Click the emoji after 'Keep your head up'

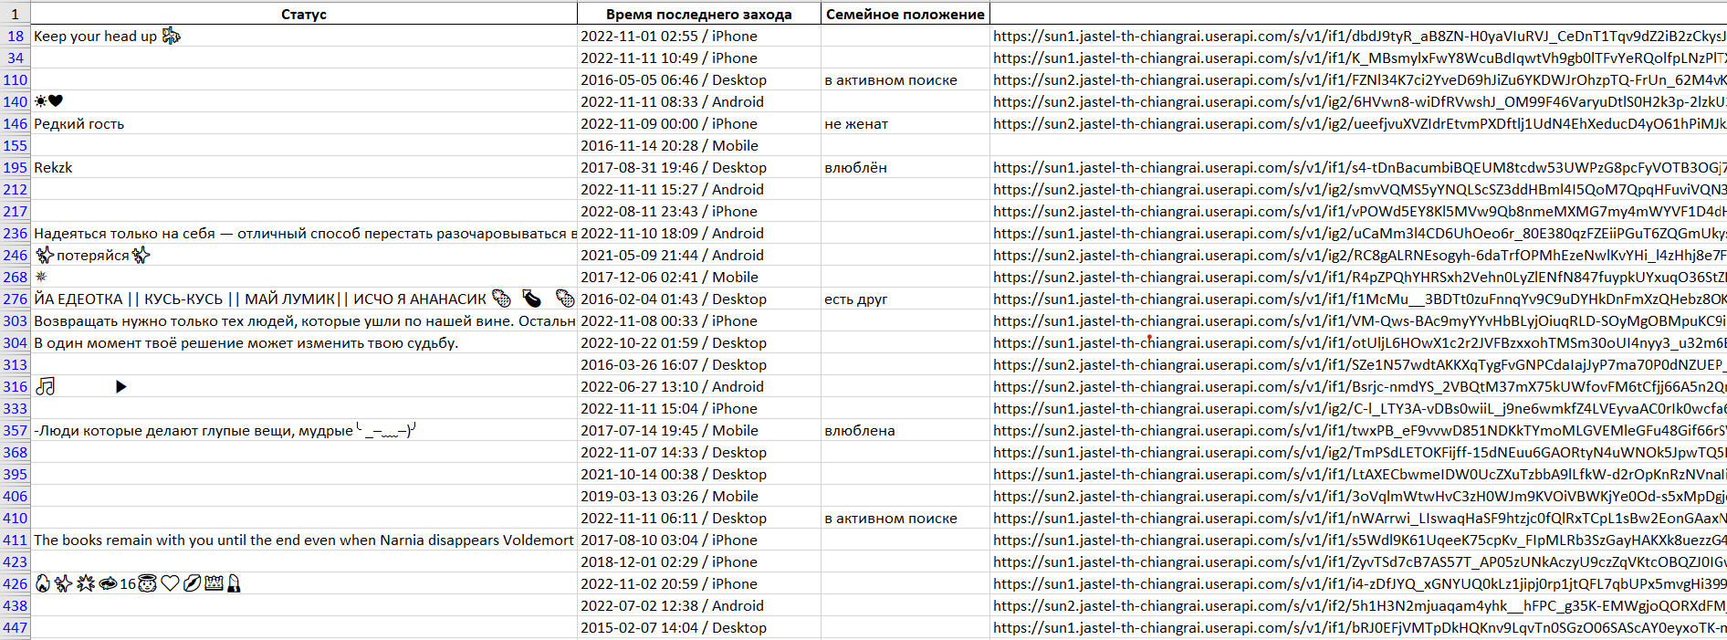[x=171, y=36]
